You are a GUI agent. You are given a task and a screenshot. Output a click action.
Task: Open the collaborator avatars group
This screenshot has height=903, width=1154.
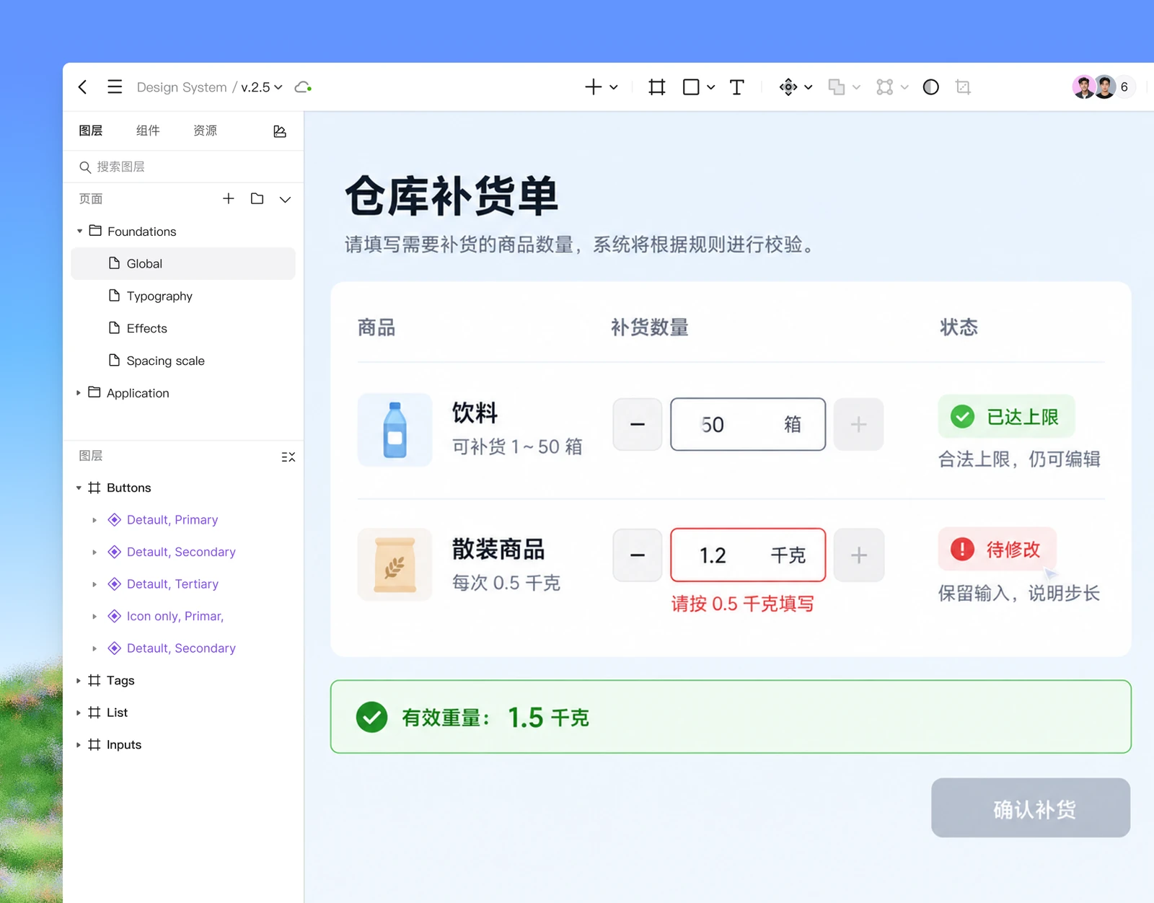pos(1094,87)
